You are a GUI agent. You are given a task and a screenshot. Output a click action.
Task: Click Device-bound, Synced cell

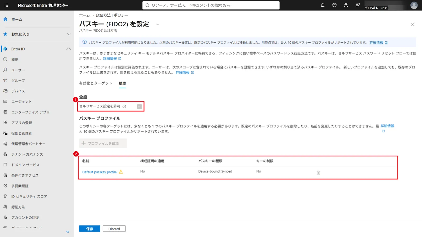[215, 171]
